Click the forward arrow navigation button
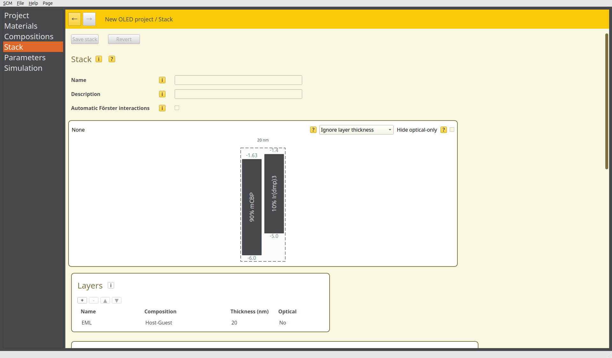 pyautogui.click(x=89, y=19)
